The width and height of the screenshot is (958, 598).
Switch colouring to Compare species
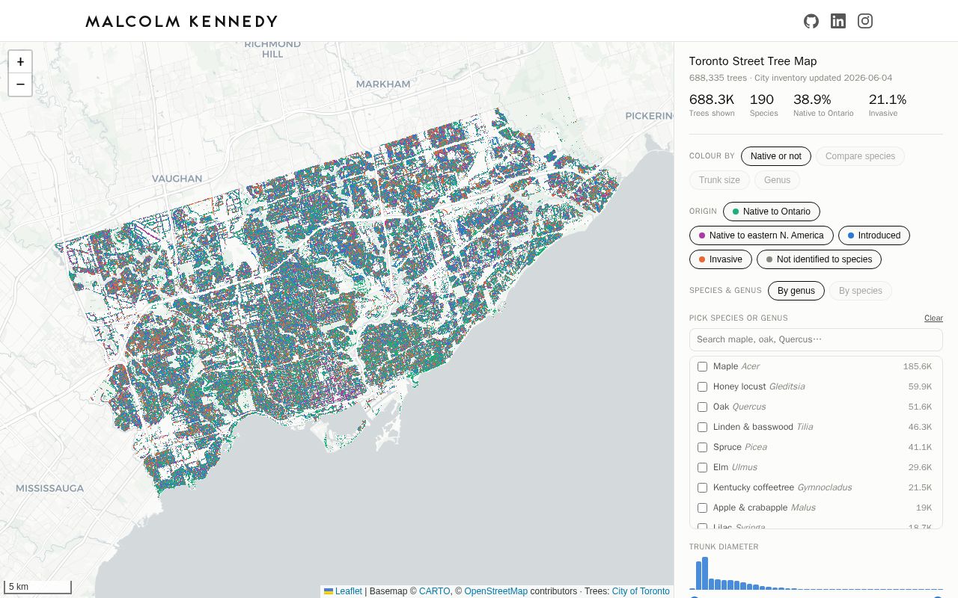point(860,156)
